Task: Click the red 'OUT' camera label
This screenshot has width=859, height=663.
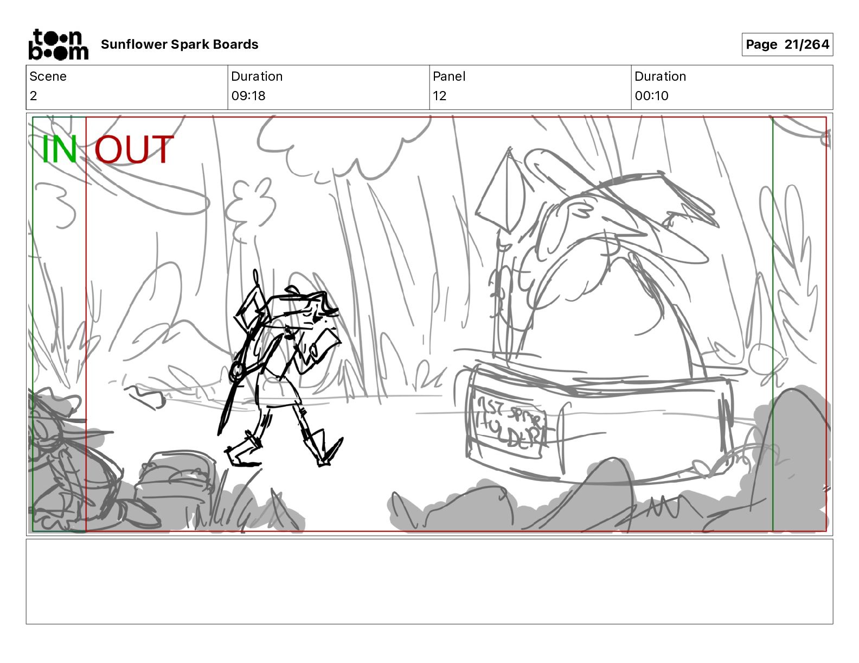Action: 133,149
